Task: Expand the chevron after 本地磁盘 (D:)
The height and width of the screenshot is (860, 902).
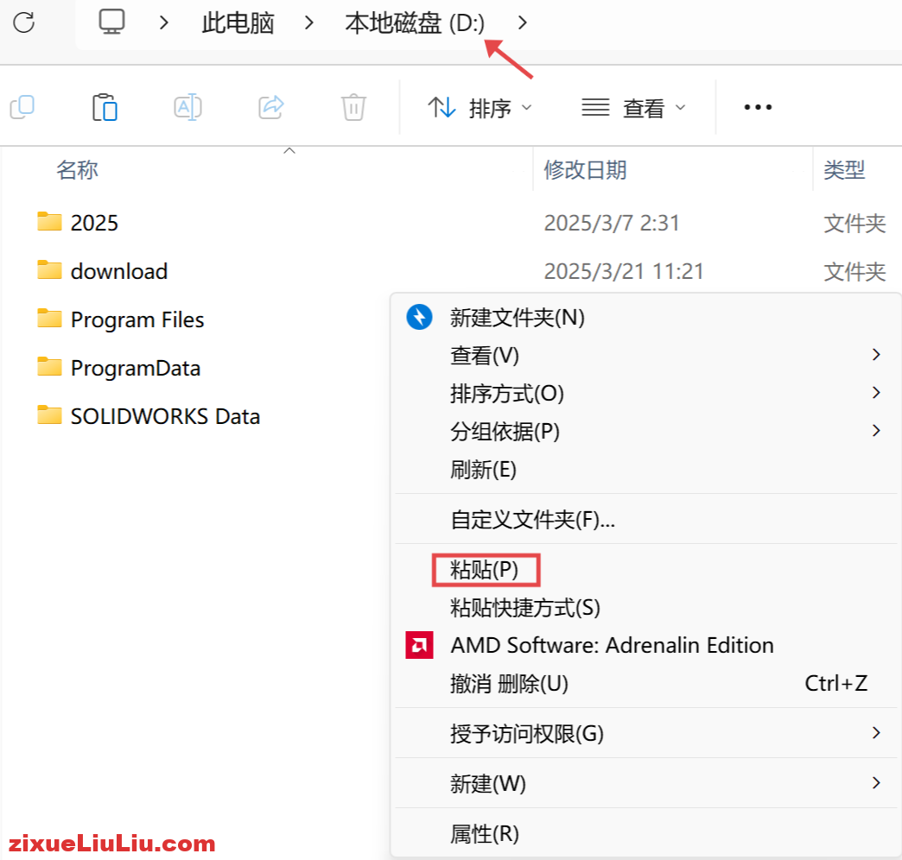Action: (522, 23)
